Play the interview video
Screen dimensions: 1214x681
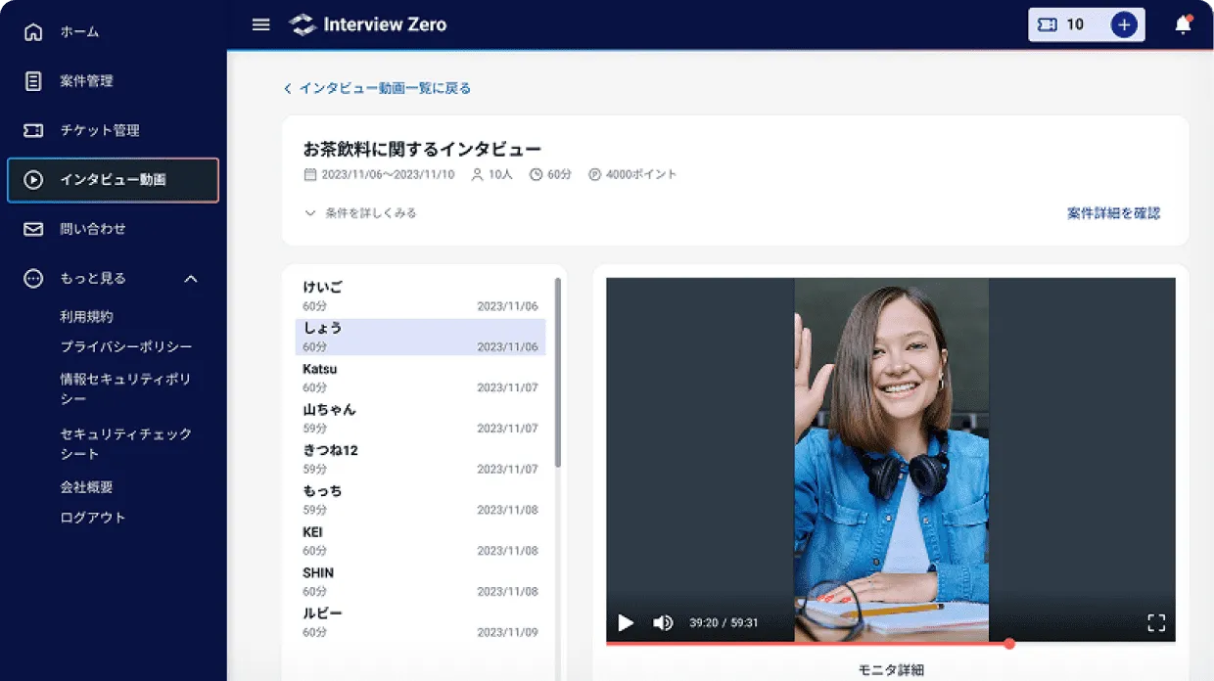(626, 623)
